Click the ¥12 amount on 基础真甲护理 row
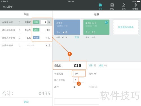The width and height of the screenshot is (141, 106). click(48, 38)
